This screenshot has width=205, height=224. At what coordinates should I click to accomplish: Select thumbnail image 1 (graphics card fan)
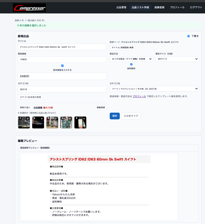[x=24, y=122]
